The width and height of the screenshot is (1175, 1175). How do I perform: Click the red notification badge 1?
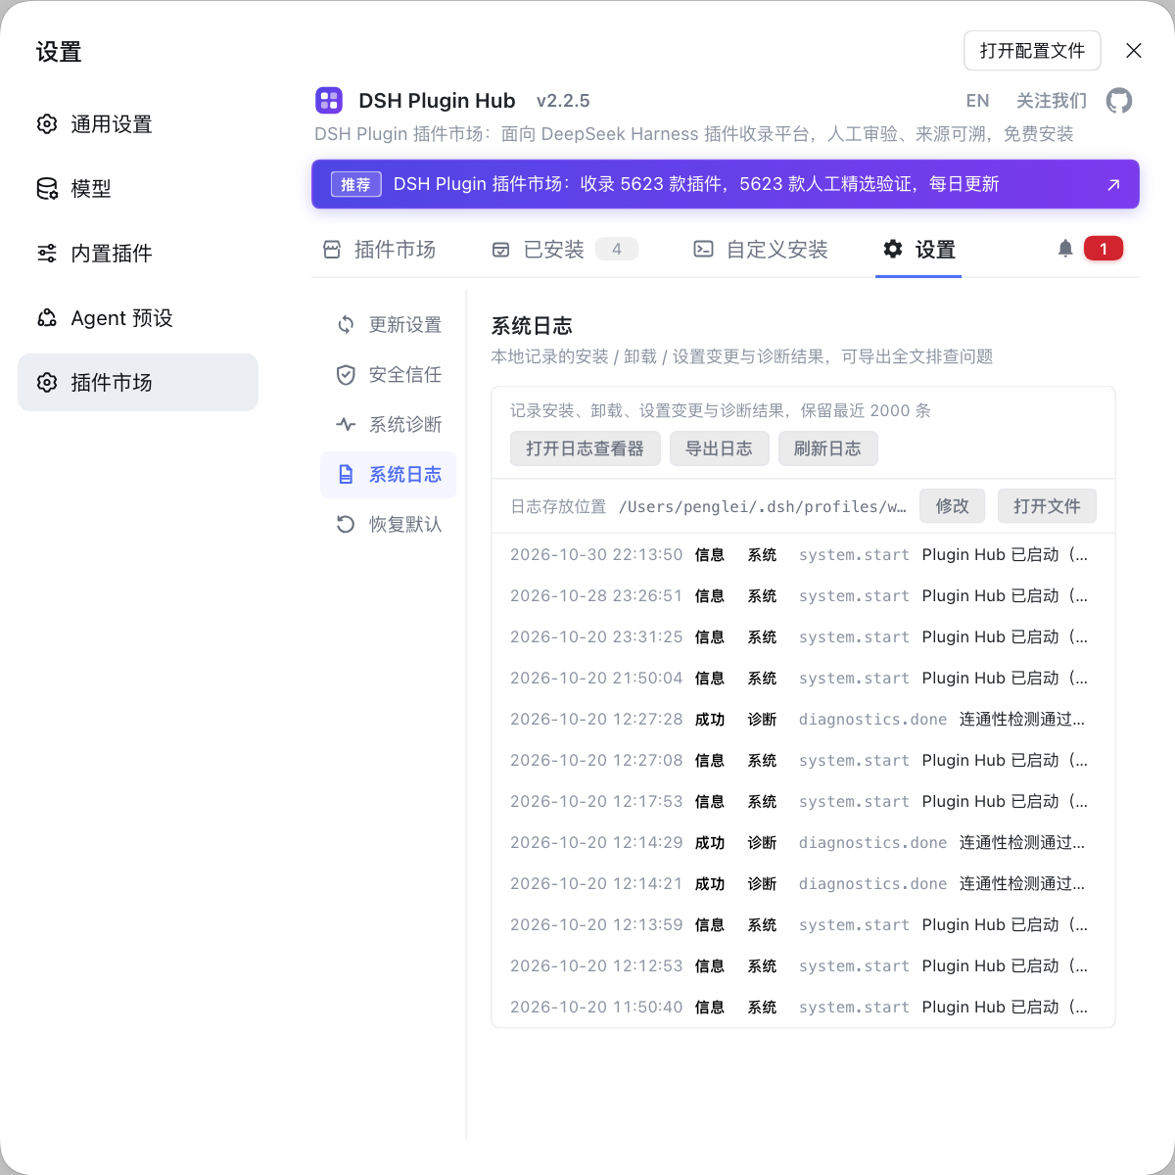coord(1104,249)
